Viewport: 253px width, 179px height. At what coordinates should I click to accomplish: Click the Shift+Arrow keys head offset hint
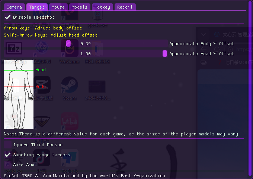[x=51, y=35]
